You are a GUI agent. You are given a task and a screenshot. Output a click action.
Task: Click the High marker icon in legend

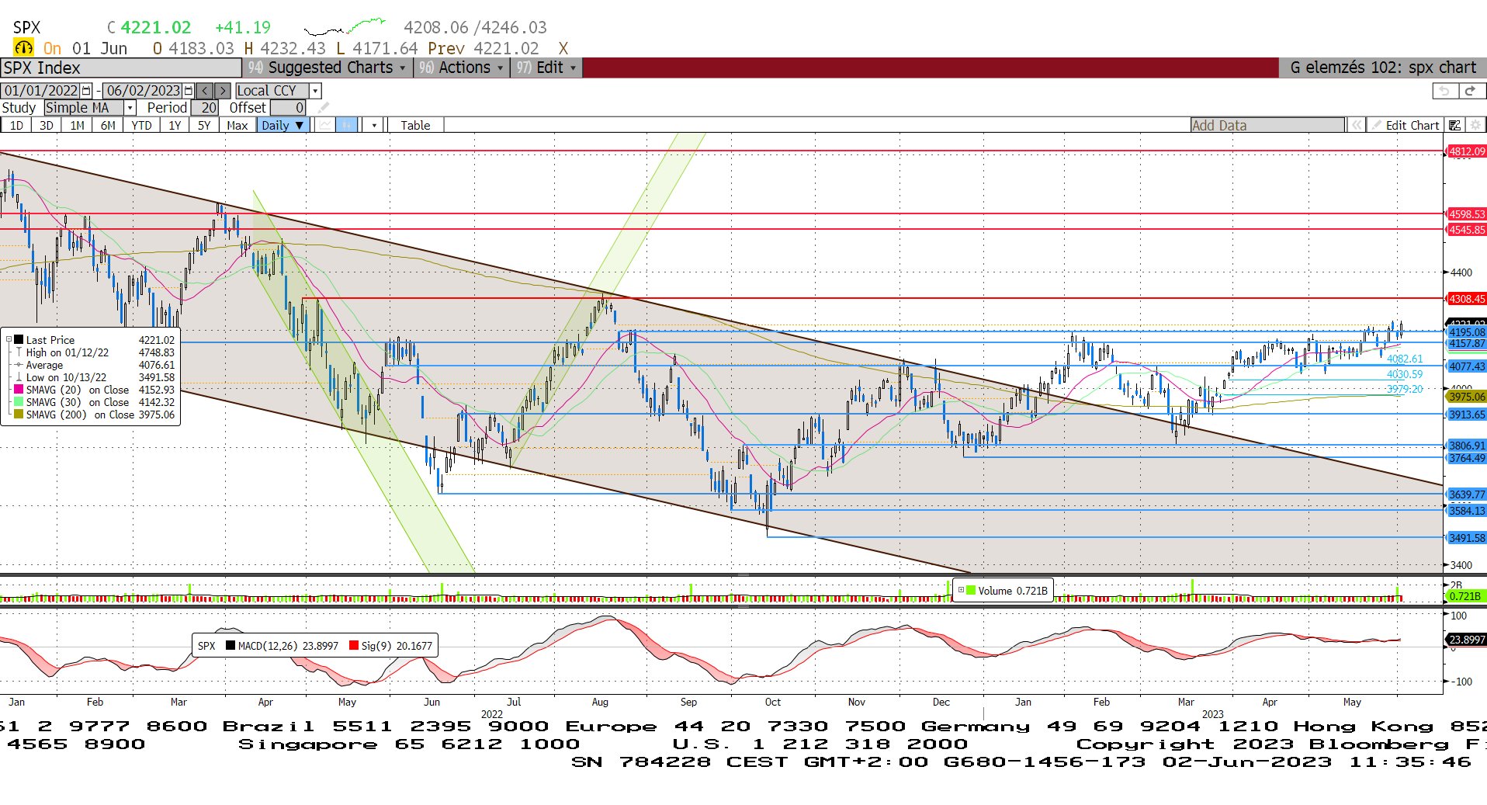click(x=19, y=352)
